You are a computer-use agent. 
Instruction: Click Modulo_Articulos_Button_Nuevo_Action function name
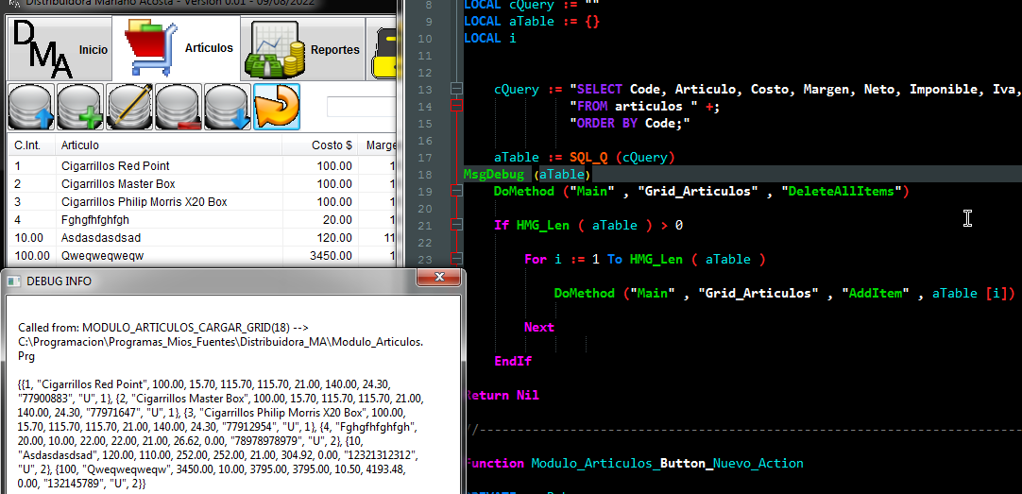(x=668, y=464)
